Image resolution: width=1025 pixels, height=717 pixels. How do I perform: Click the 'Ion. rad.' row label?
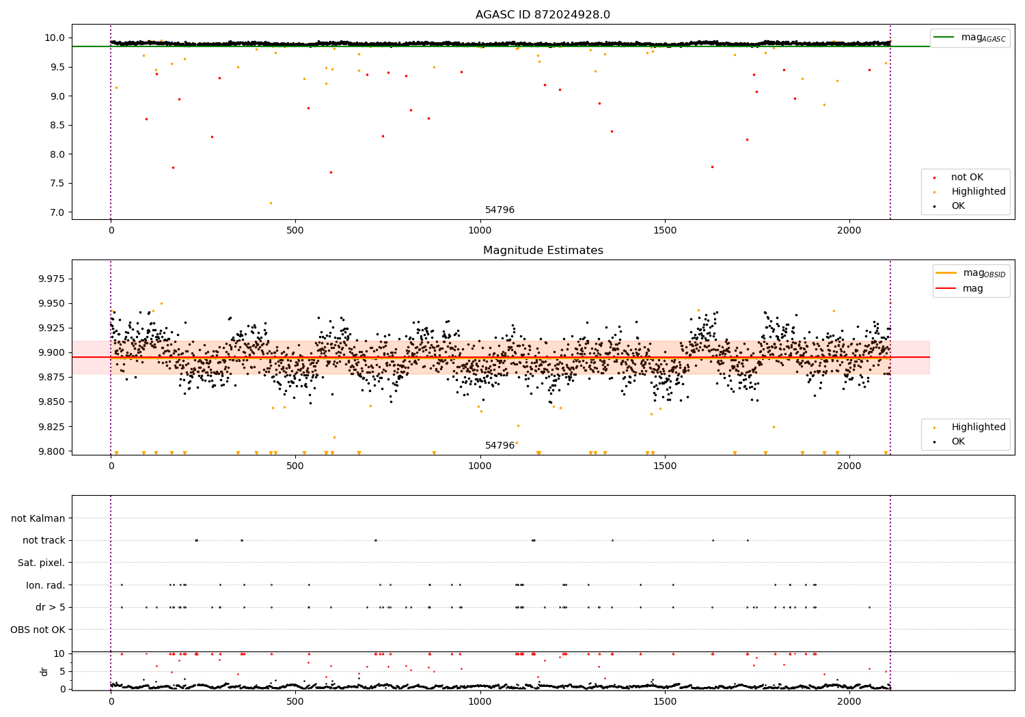coord(46,585)
